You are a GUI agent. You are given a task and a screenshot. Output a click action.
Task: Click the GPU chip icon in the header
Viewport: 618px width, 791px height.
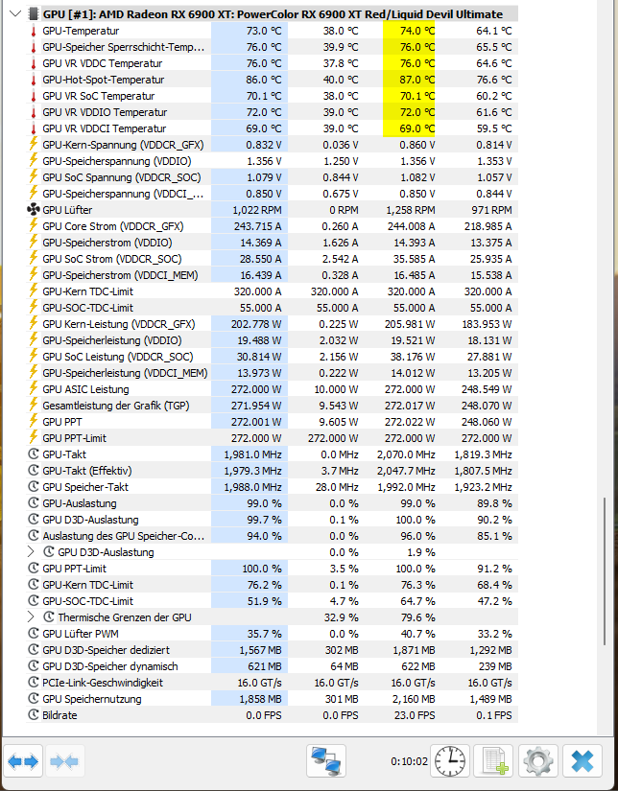pyautogui.click(x=34, y=13)
